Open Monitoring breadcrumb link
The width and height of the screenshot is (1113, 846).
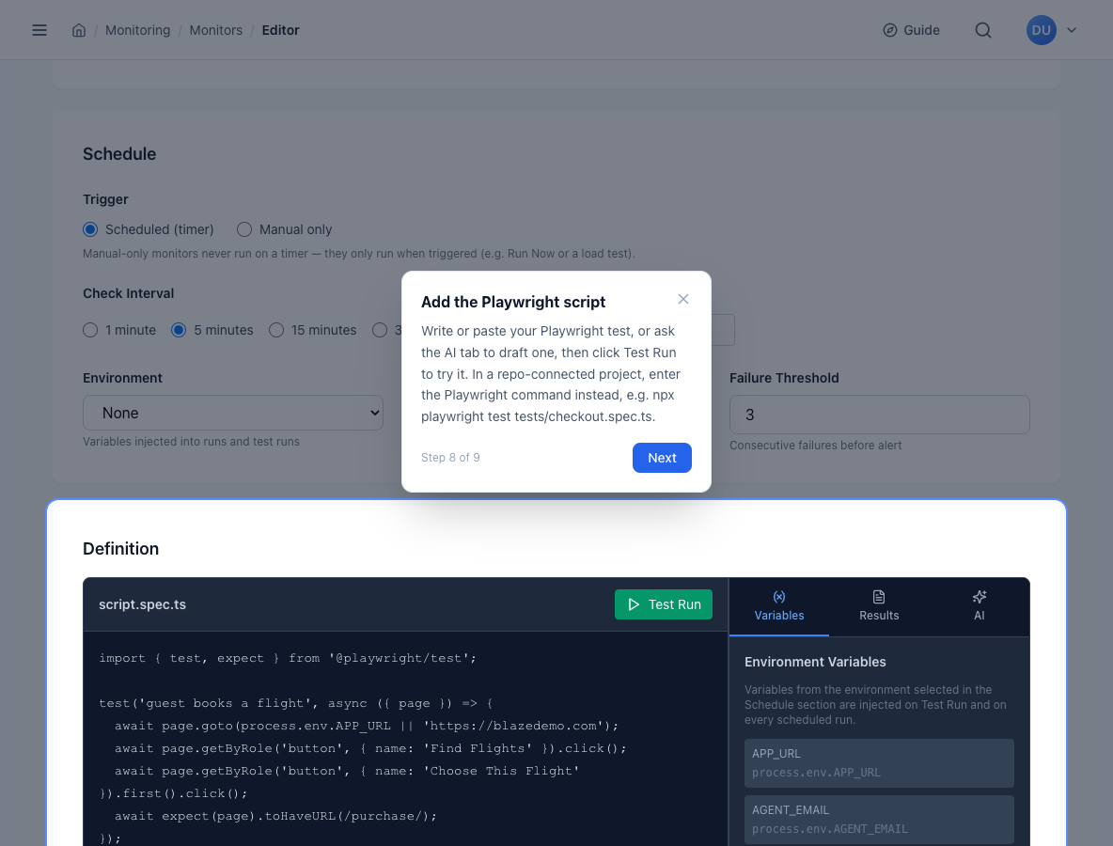[137, 30]
